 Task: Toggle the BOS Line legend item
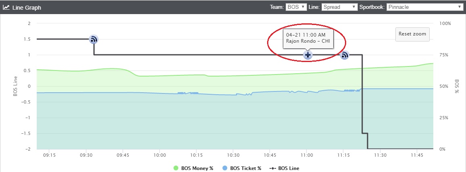[285, 168]
